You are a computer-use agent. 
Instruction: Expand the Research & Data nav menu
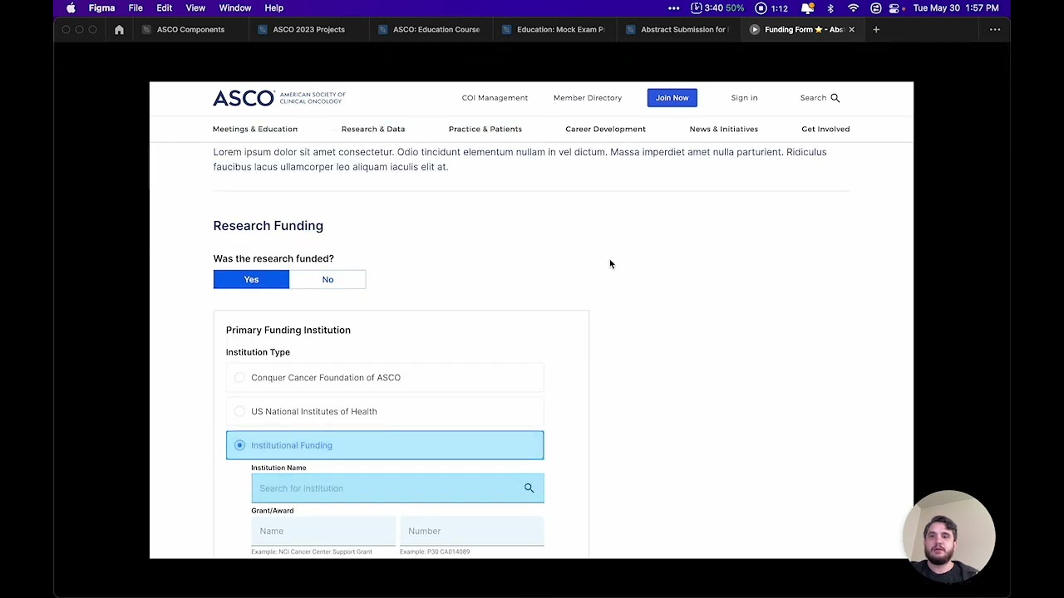(x=373, y=130)
